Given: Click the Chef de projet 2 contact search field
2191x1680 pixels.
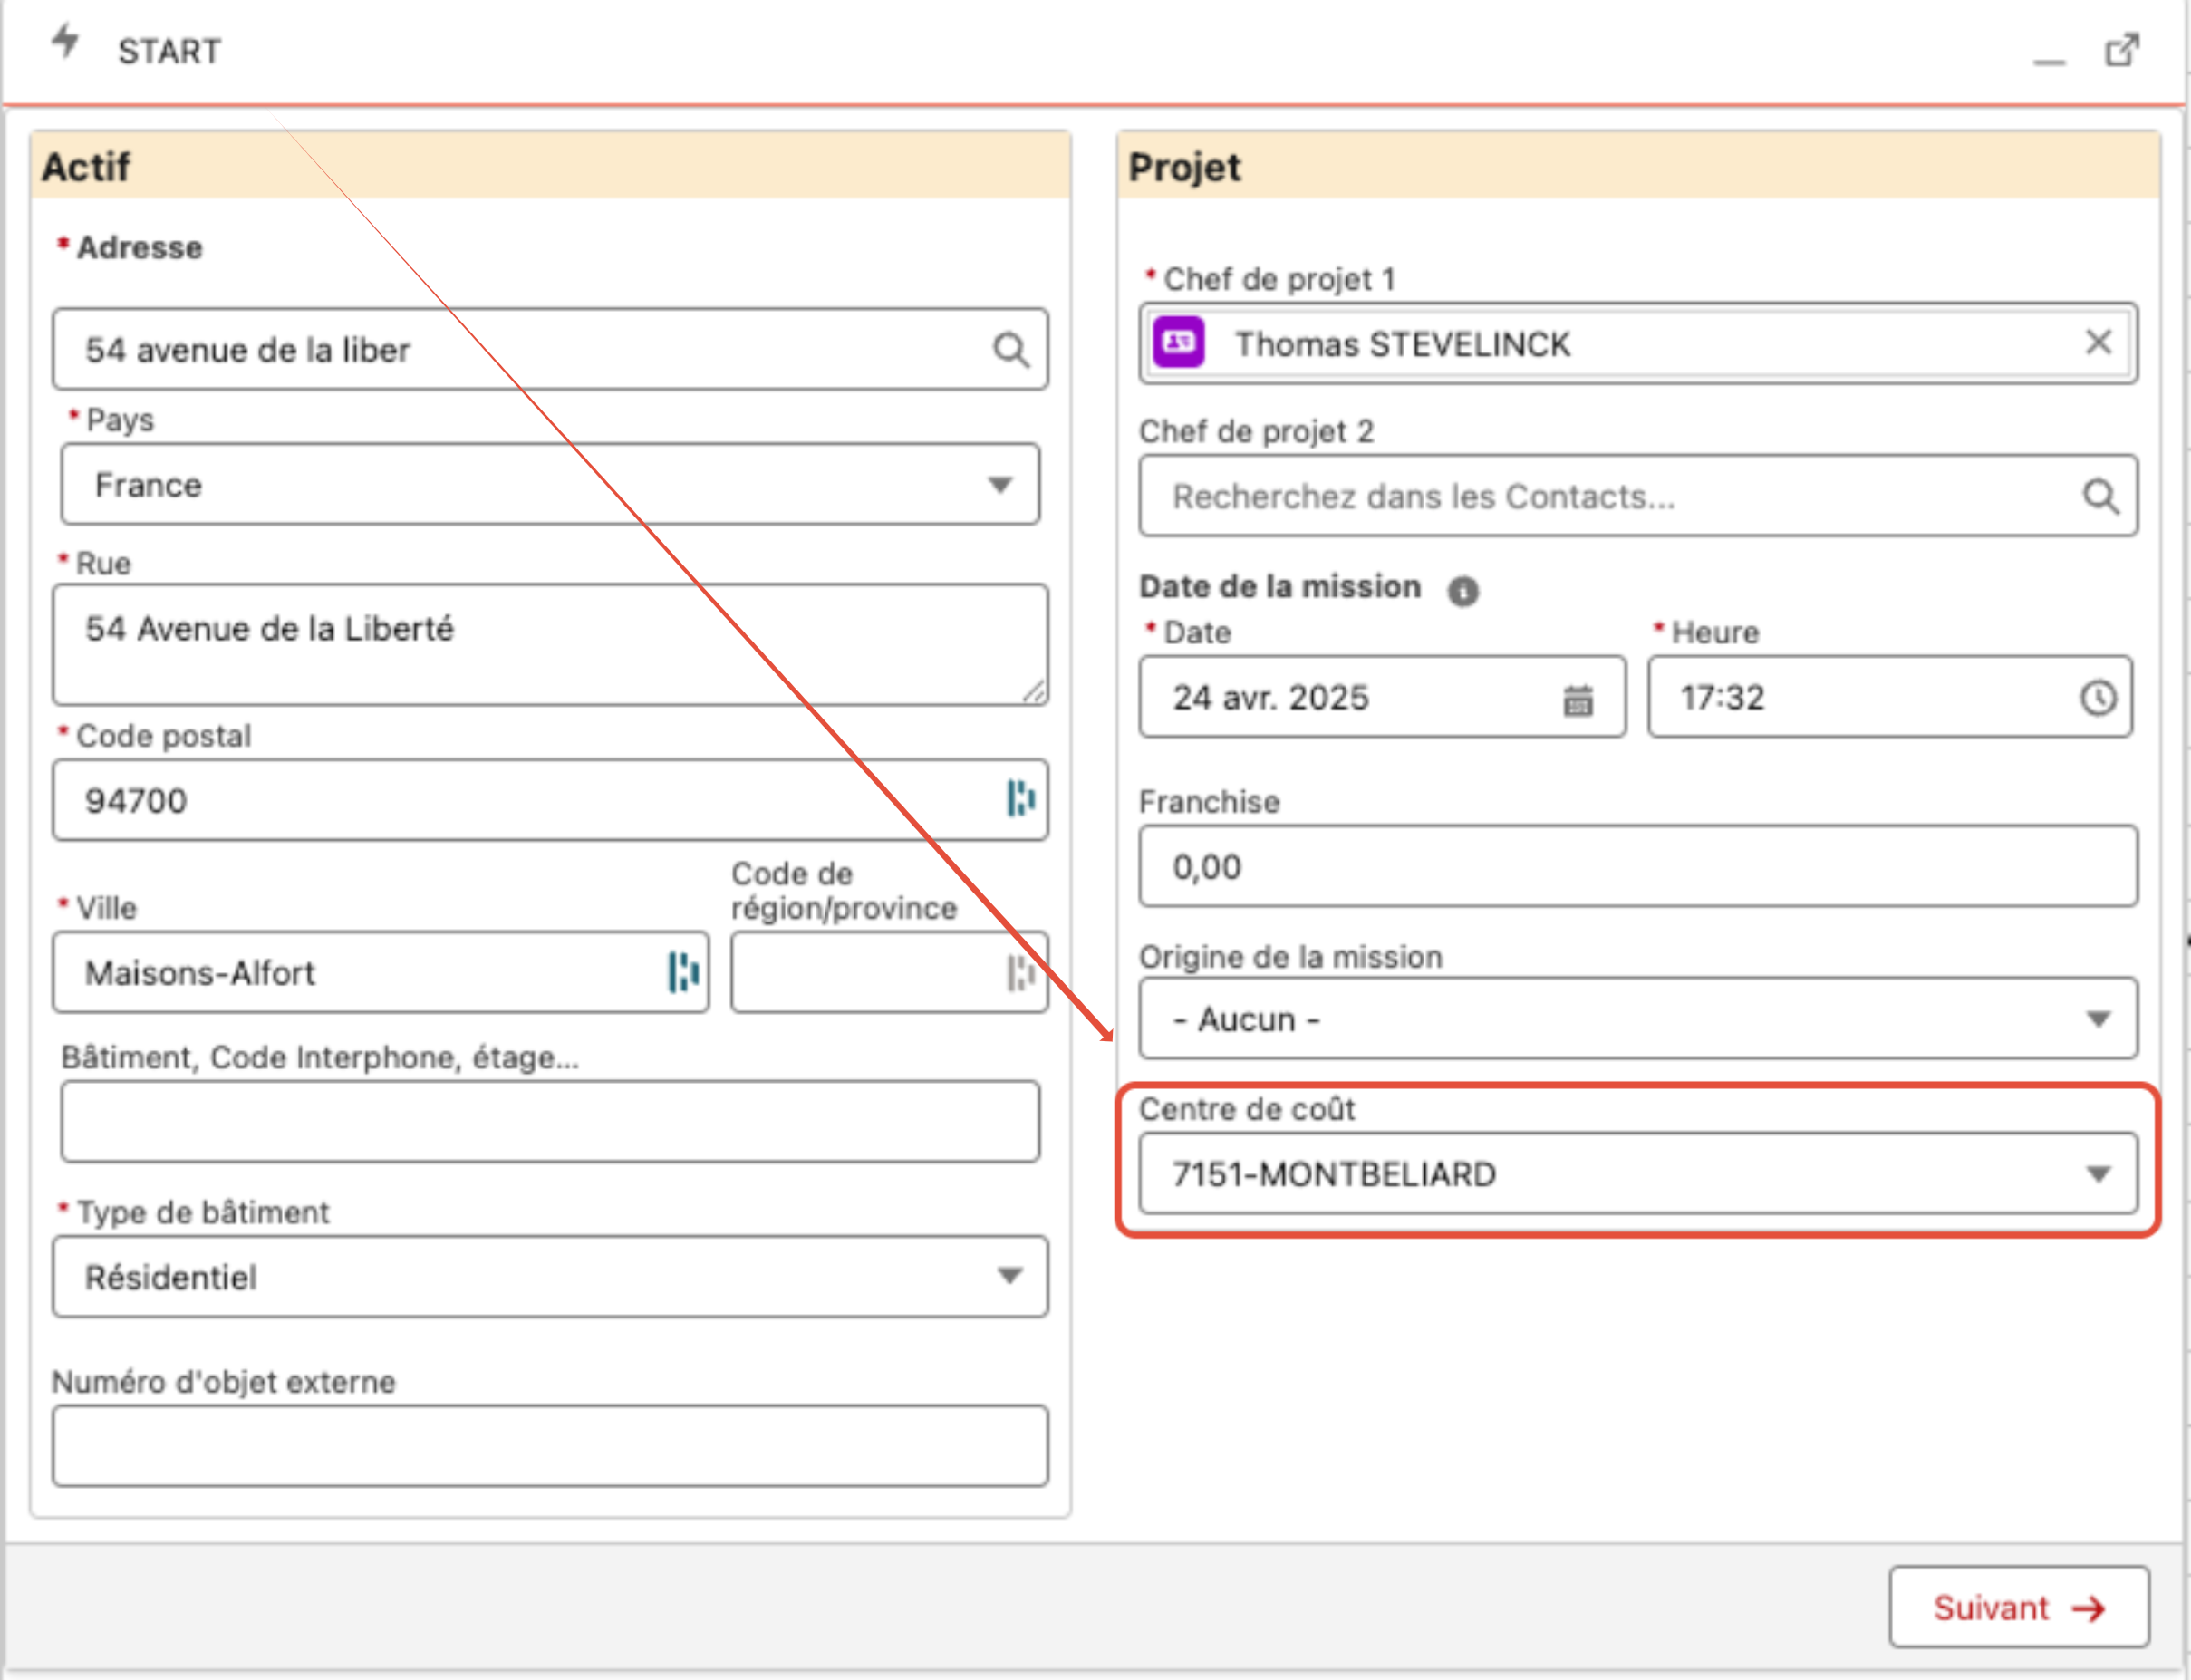Looking at the screenshot, I should pyautogui.click(x=1638, y=496).
